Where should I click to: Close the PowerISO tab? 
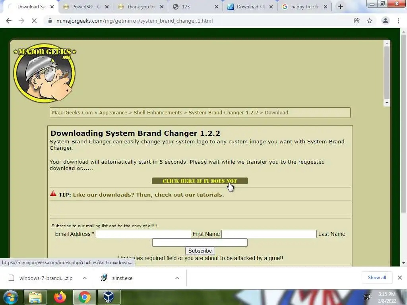(x=107, y=7)
